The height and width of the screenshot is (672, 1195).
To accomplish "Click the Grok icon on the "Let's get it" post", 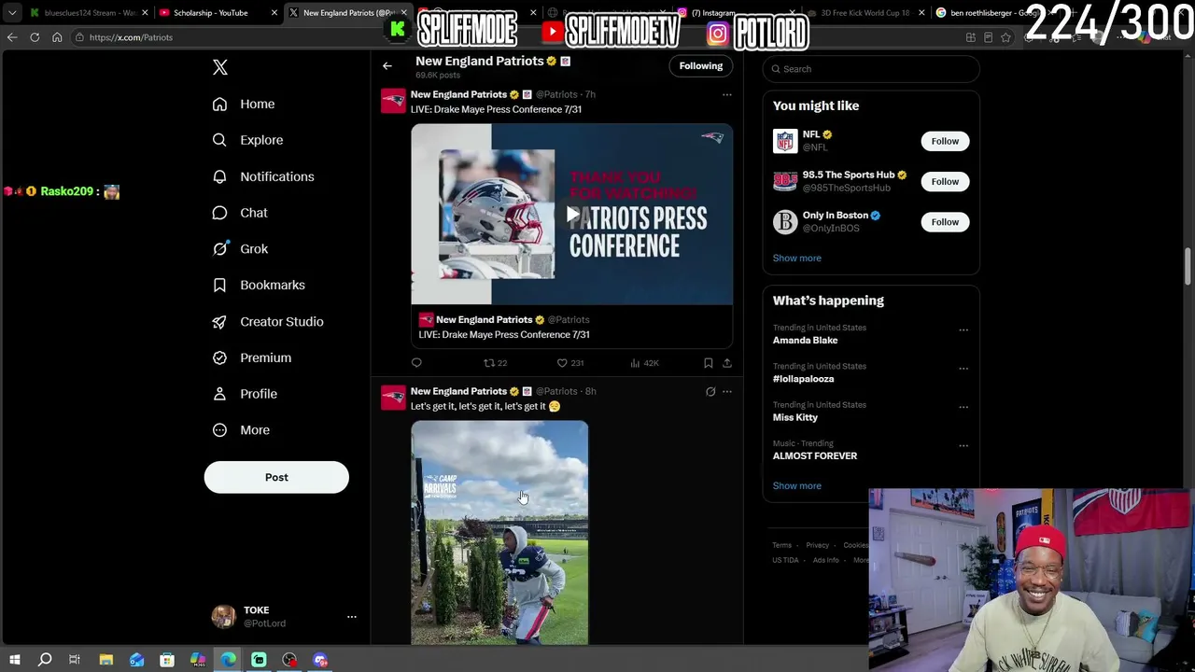I will click(x=710, y=392).
